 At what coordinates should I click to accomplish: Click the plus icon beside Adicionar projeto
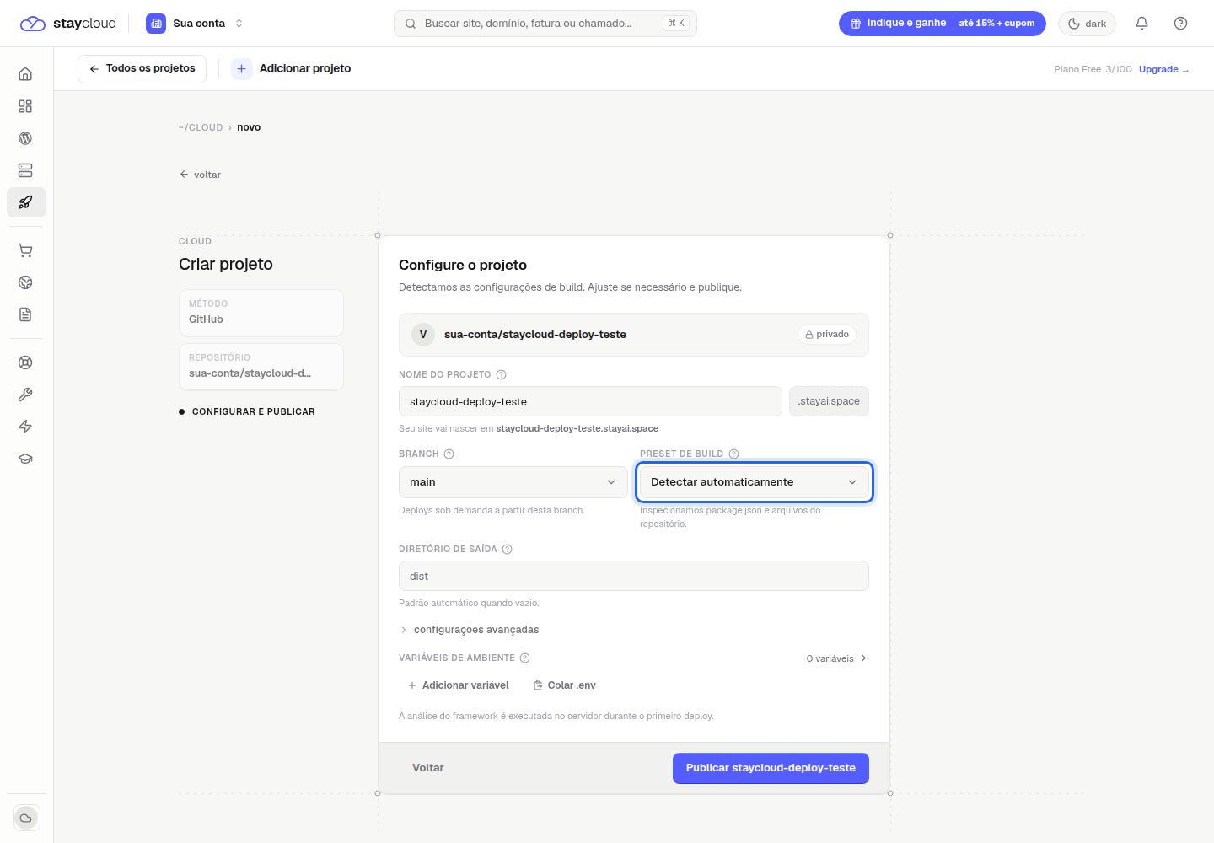[242, 69]
